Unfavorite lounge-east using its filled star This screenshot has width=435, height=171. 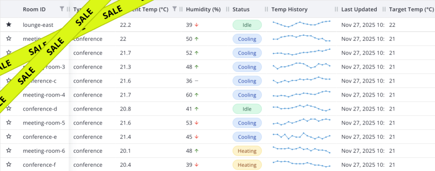[x=8, y=25]
